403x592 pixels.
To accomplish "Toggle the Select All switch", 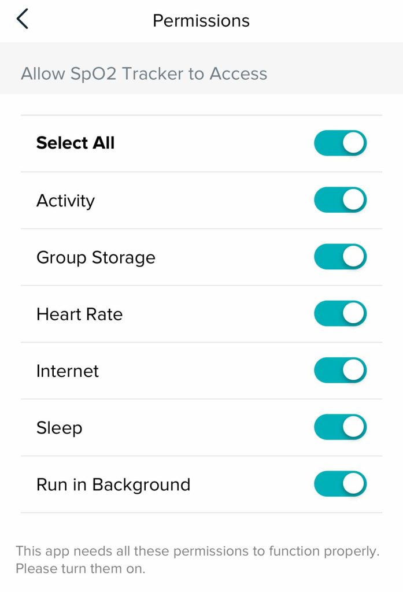I will tap(340, 143).
